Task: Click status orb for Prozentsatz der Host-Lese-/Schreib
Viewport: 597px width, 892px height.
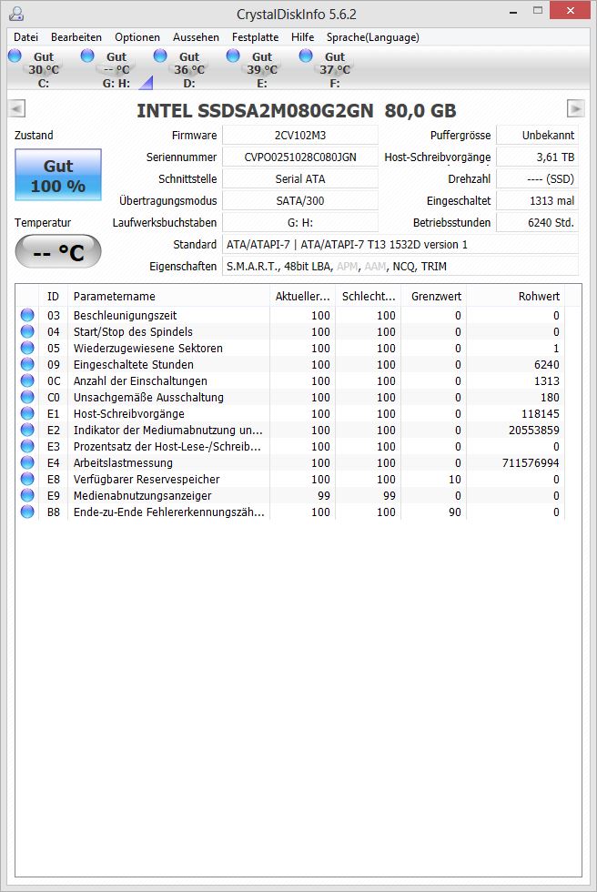Action: pos(27,447)
